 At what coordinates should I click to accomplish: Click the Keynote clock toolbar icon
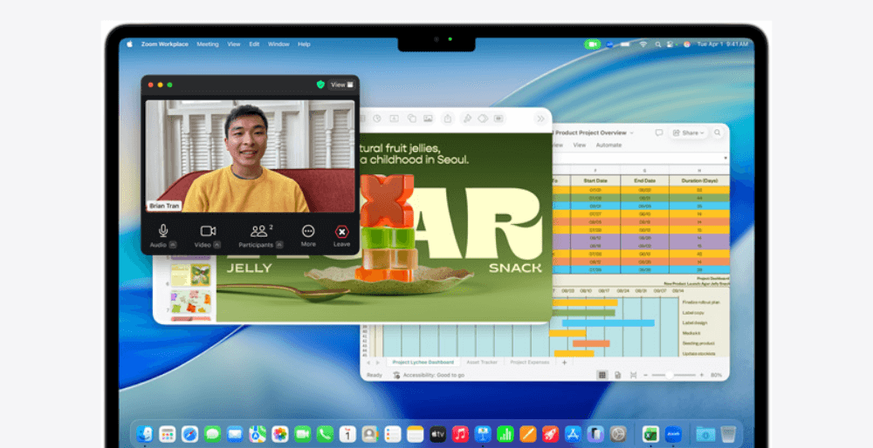click(x=377, y=119)
